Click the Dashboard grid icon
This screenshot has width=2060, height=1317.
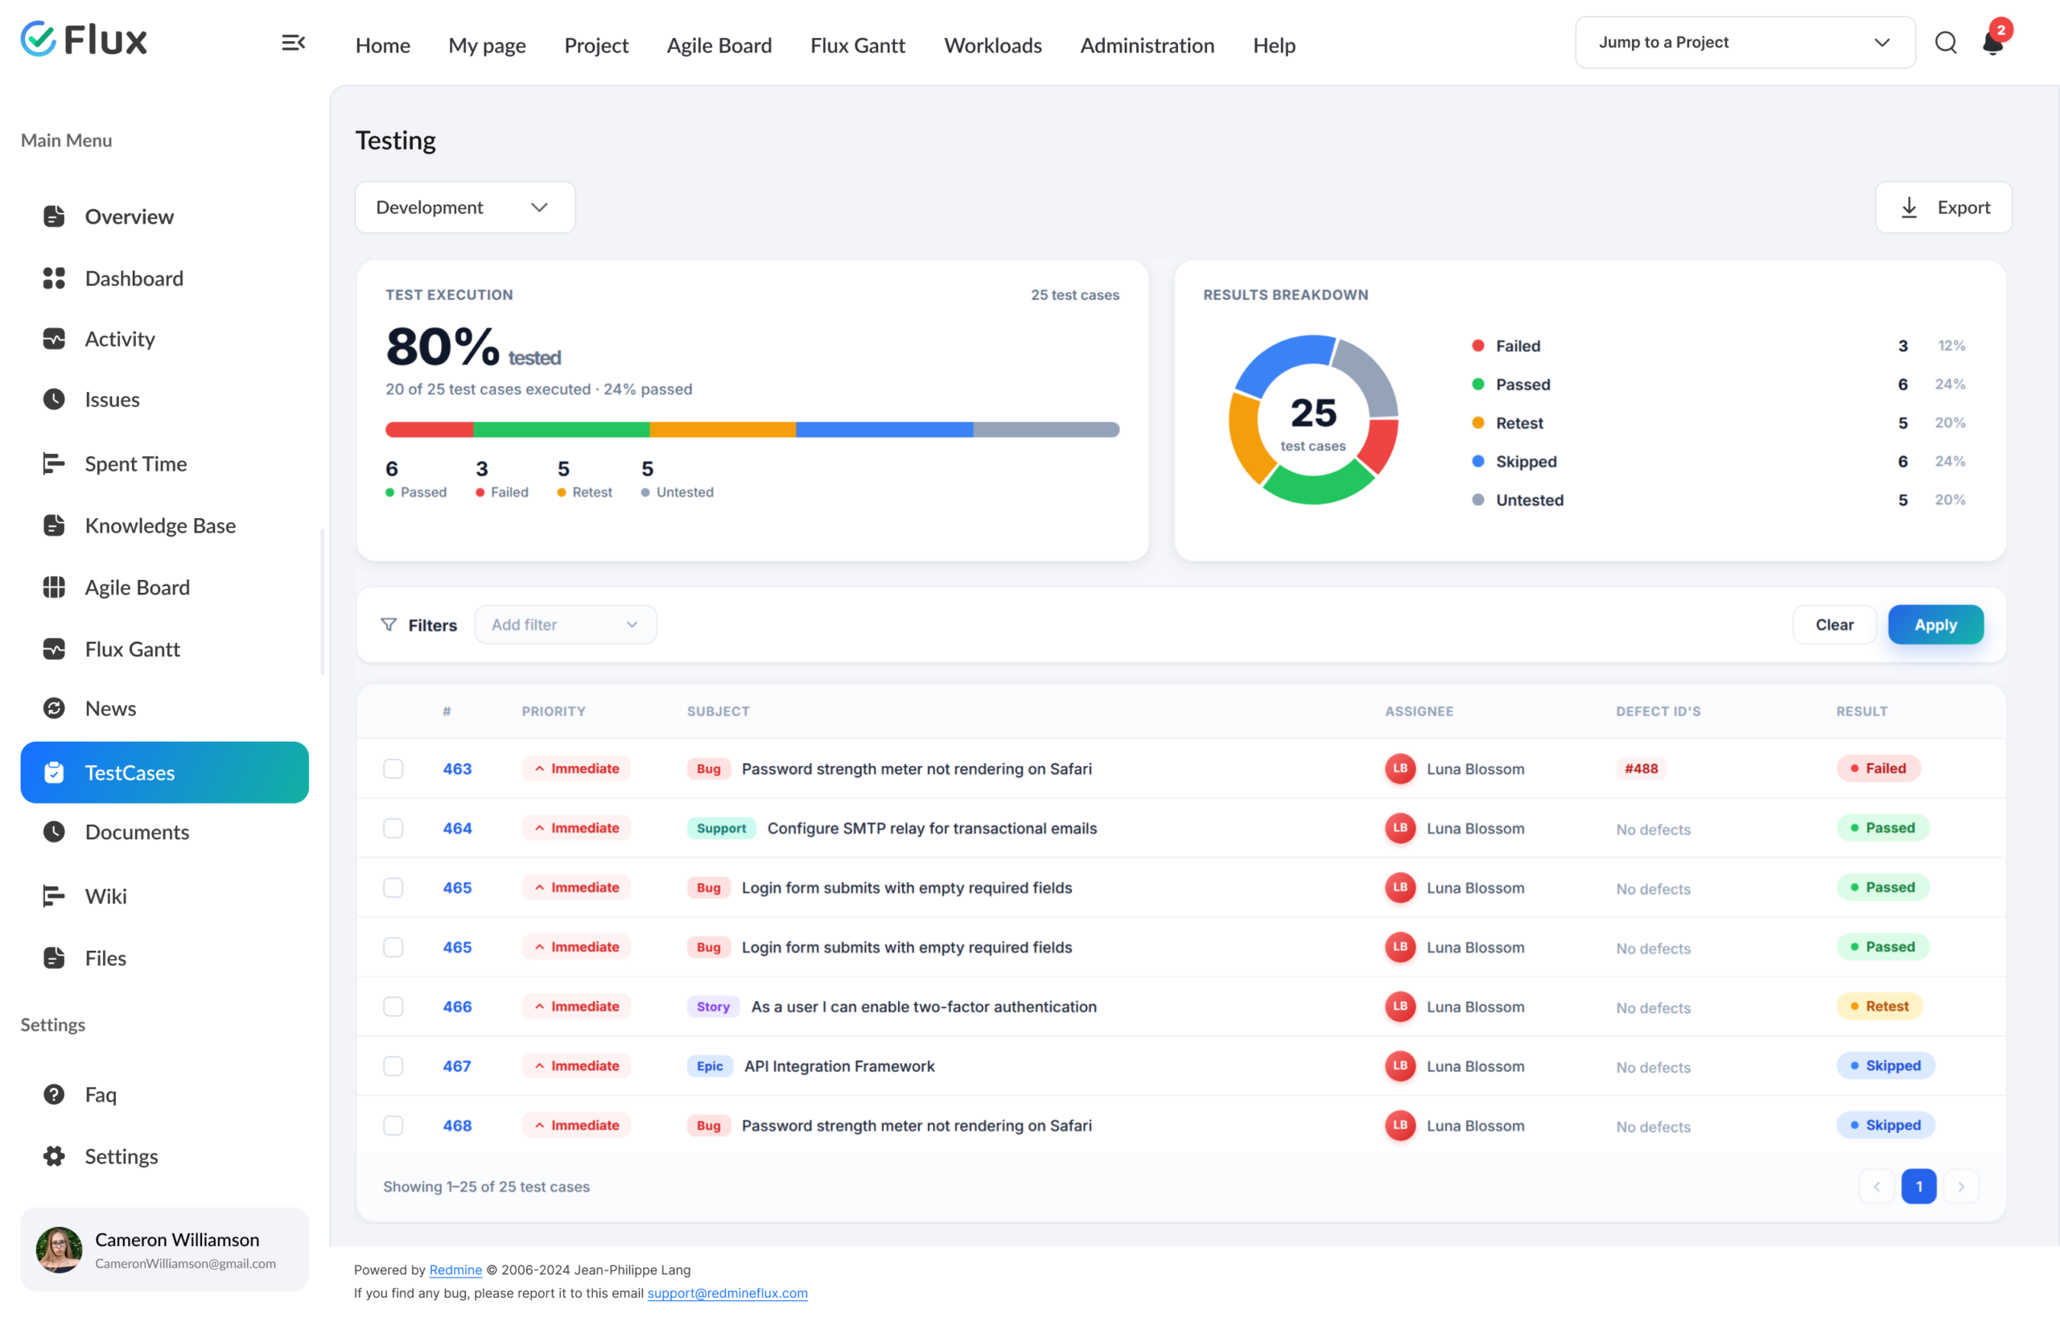point(54,278)
